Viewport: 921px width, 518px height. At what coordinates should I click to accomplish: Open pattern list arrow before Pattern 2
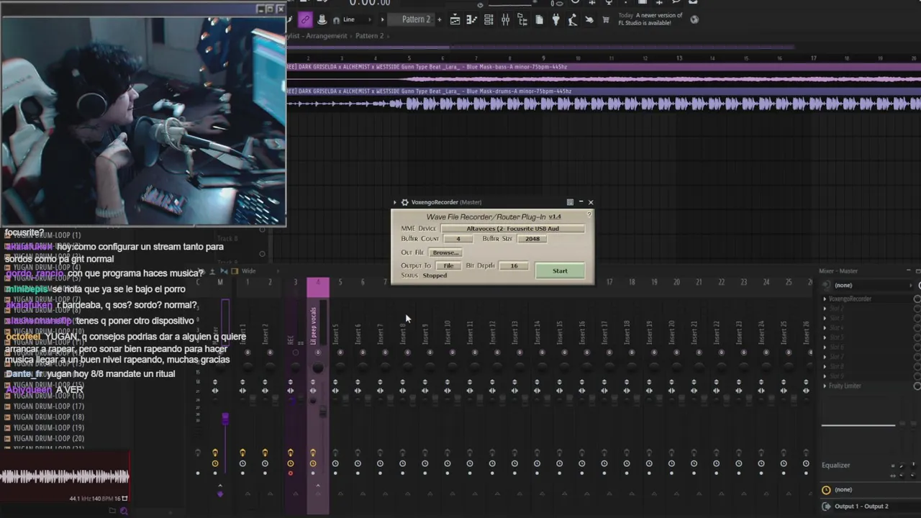coord(382,19)
